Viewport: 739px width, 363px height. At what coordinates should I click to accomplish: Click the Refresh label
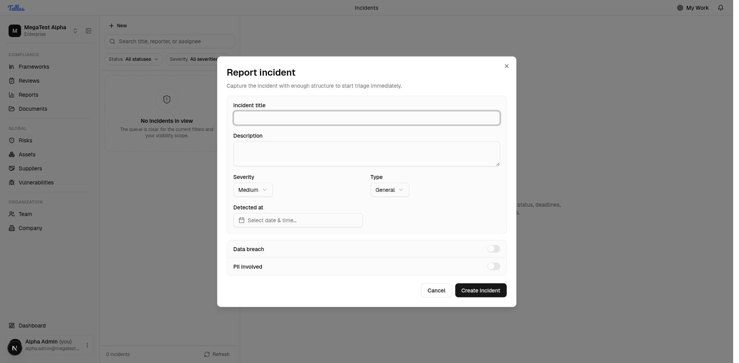(x=221, y=354)
